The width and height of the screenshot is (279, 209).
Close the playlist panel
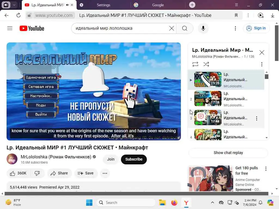[x=262, y=53]
